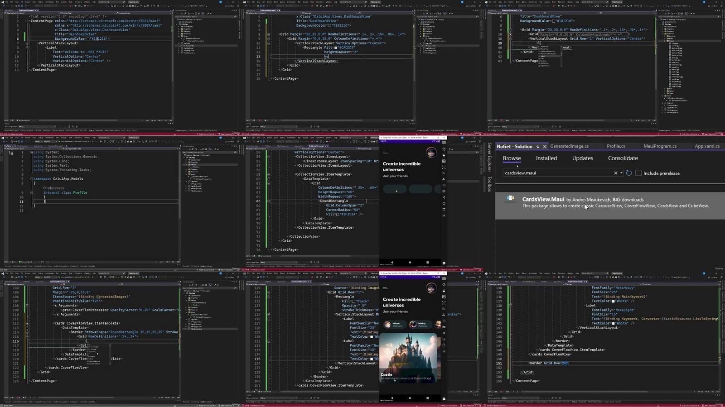Click the #CACDD3 Rectangle Fill color swatch
The image size is (725, 407).
336,48
